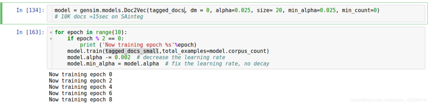The height and width of the screenshot is (105, 429).
Task: Select the In [134] cell prompt
Action: (30, 10)
